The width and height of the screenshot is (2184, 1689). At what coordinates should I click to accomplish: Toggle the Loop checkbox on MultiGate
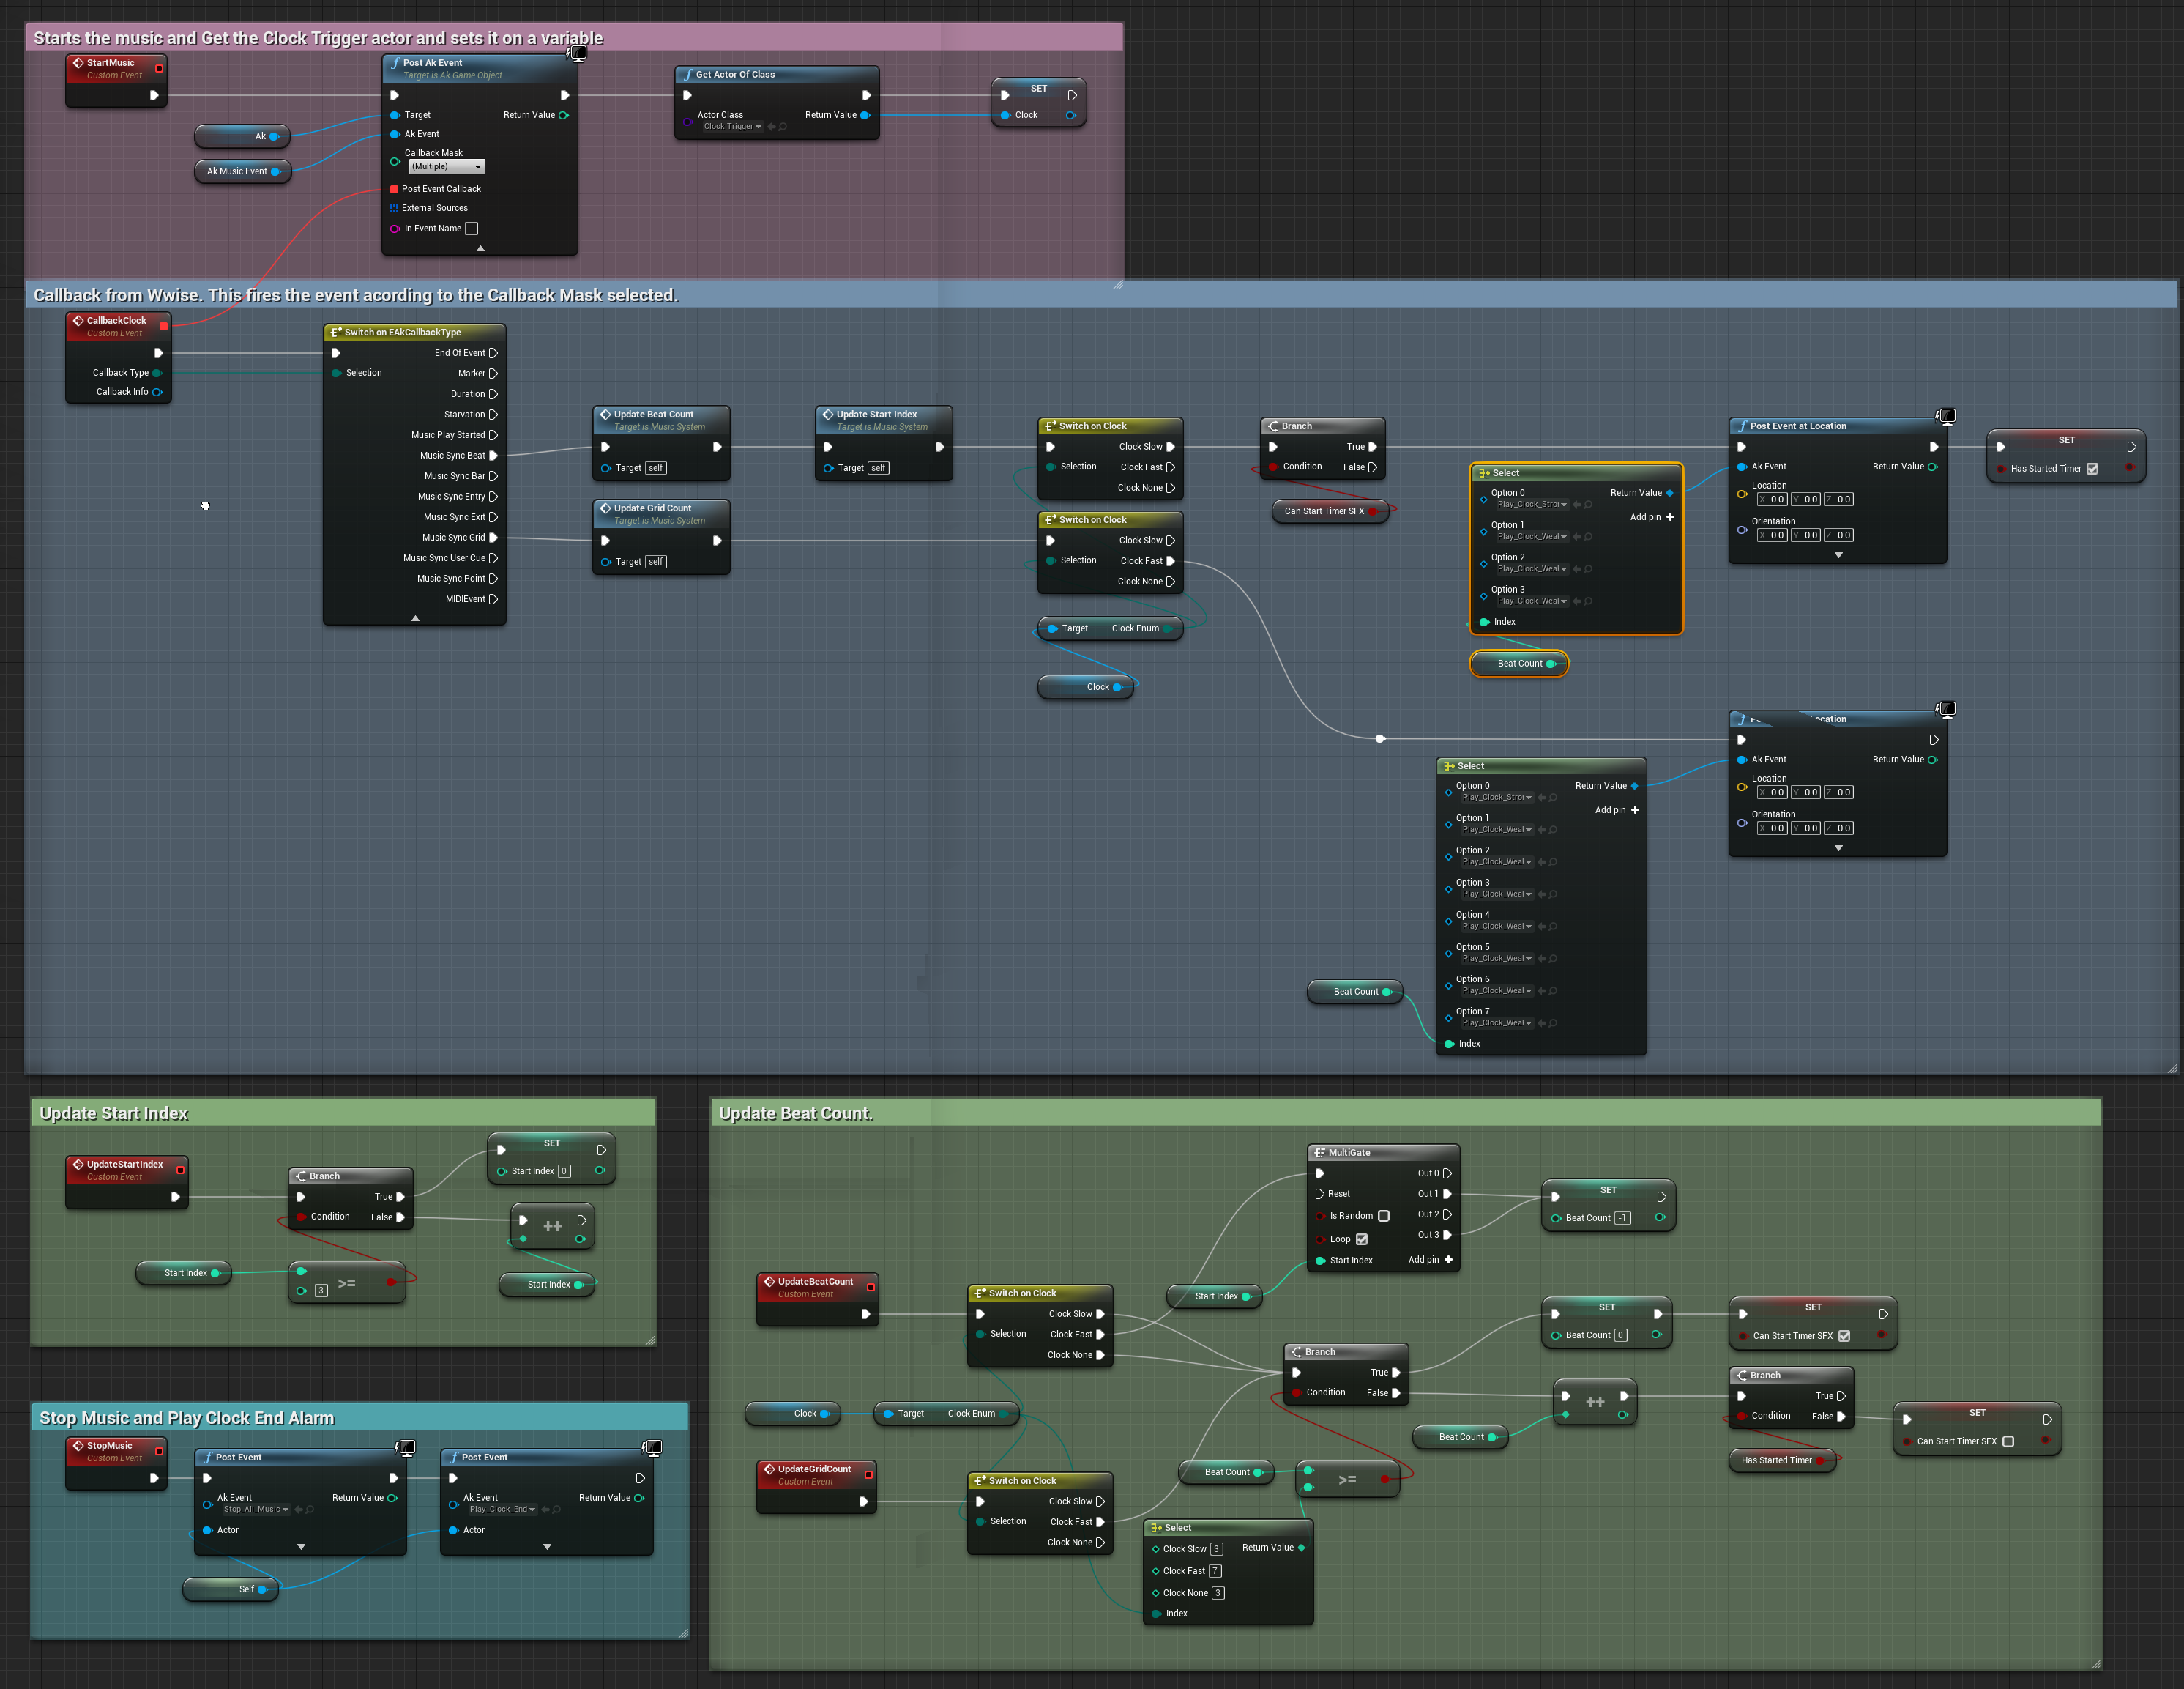click(1361, 1239)
